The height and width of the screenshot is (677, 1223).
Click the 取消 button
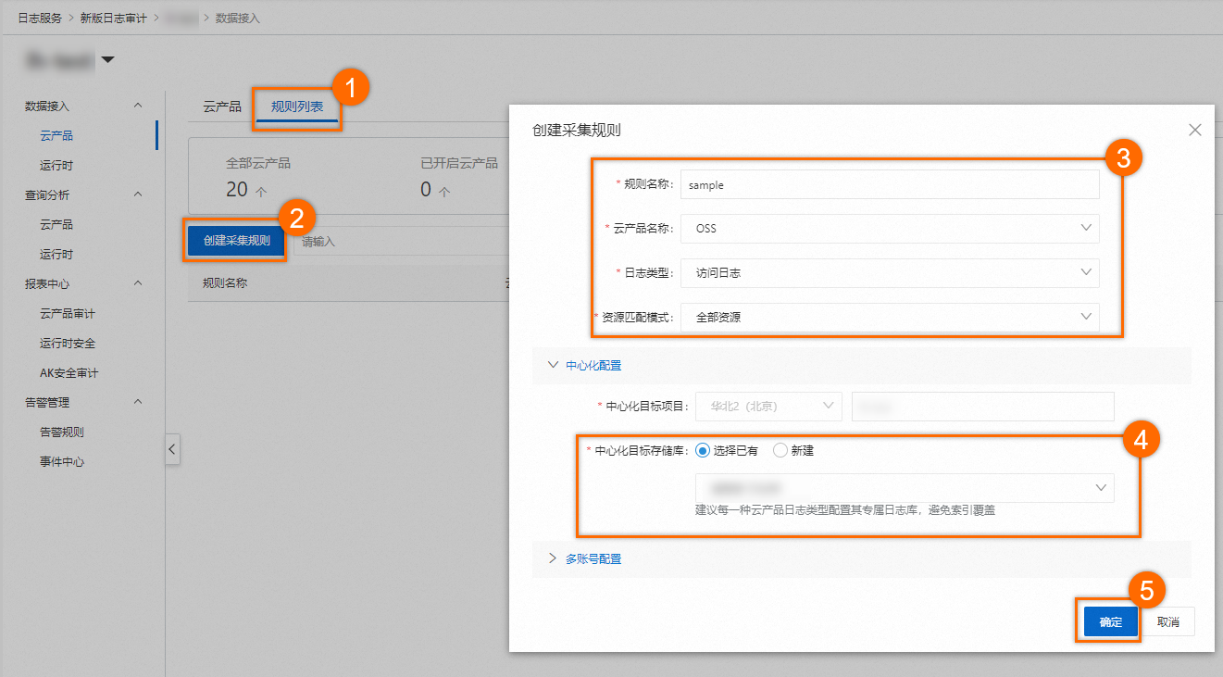[1170, 622]
